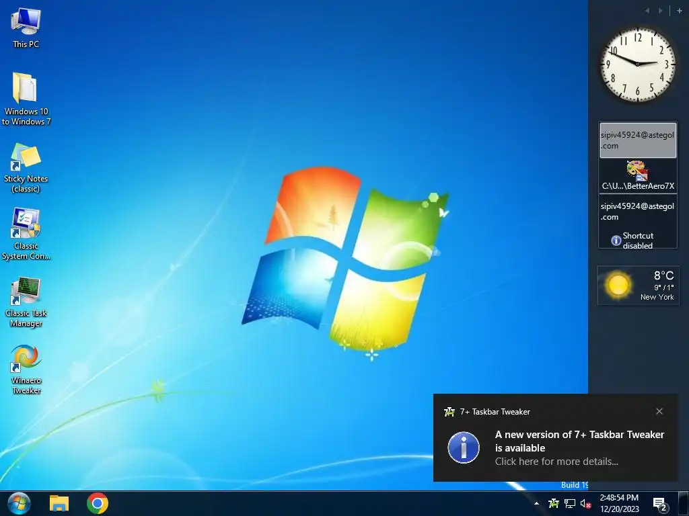Click the muted volume tray icon
The image size is (689, 516).
click(586, 503)
